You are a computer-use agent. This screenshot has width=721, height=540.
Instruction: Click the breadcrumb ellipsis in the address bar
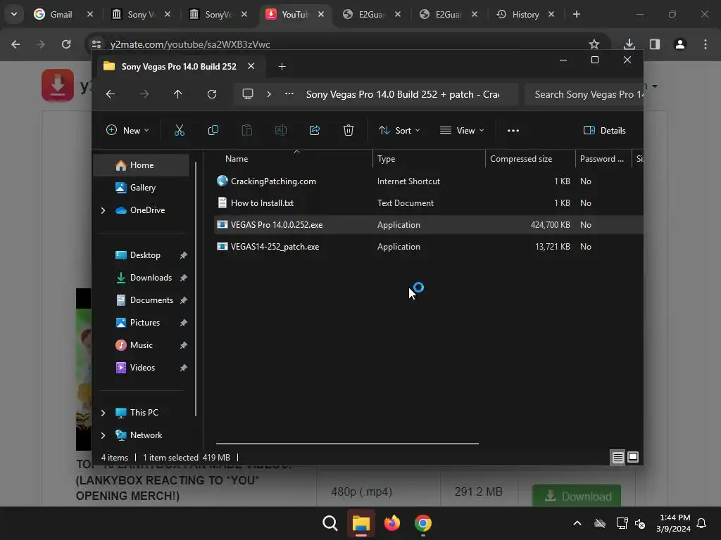[289, 94]
